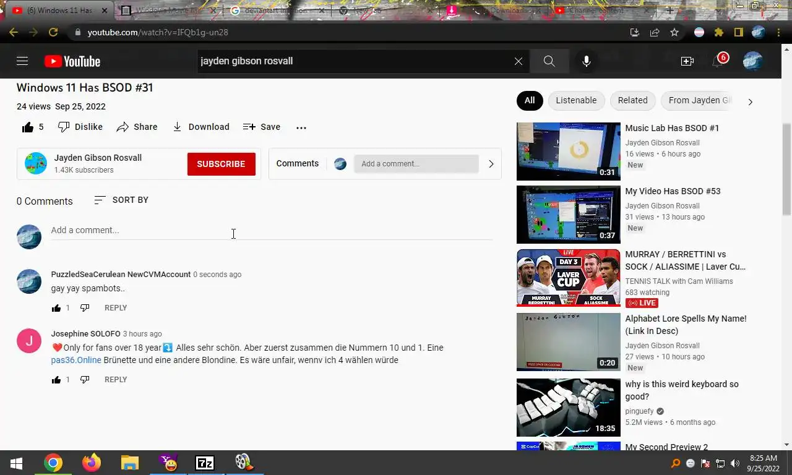Screen dimensions: 792x475
Task: Reply to Josephine SOLOFO's comment
Action: [116, 380]
